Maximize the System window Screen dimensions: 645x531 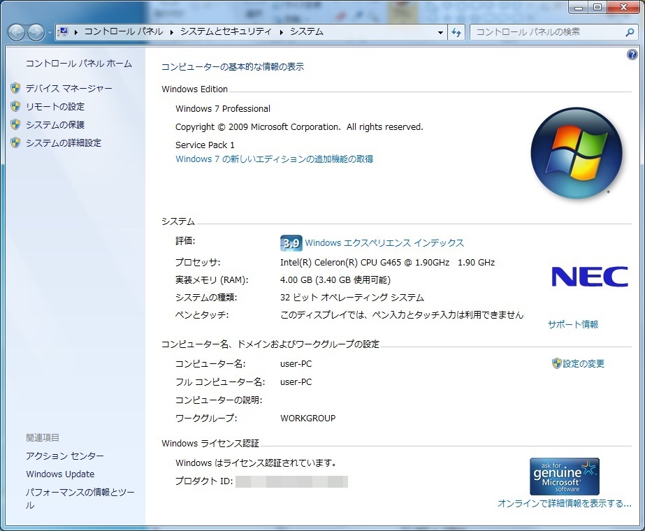[x=597, y=7]
